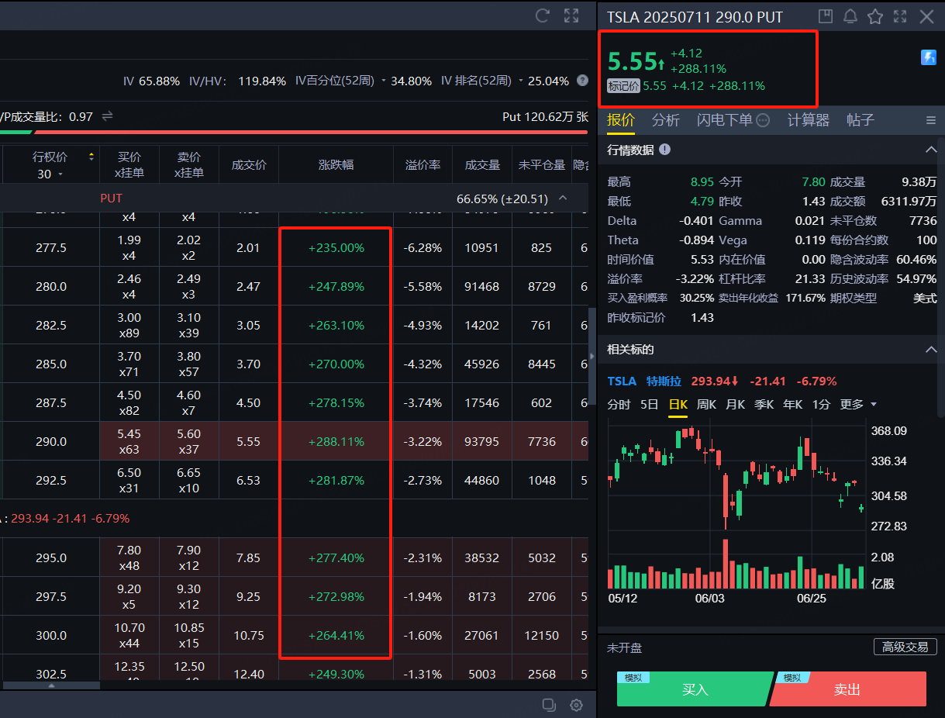Open the hamburger menu right of the 帖子 tab
This screenshot has width=945, height=718.
[931, 120]
